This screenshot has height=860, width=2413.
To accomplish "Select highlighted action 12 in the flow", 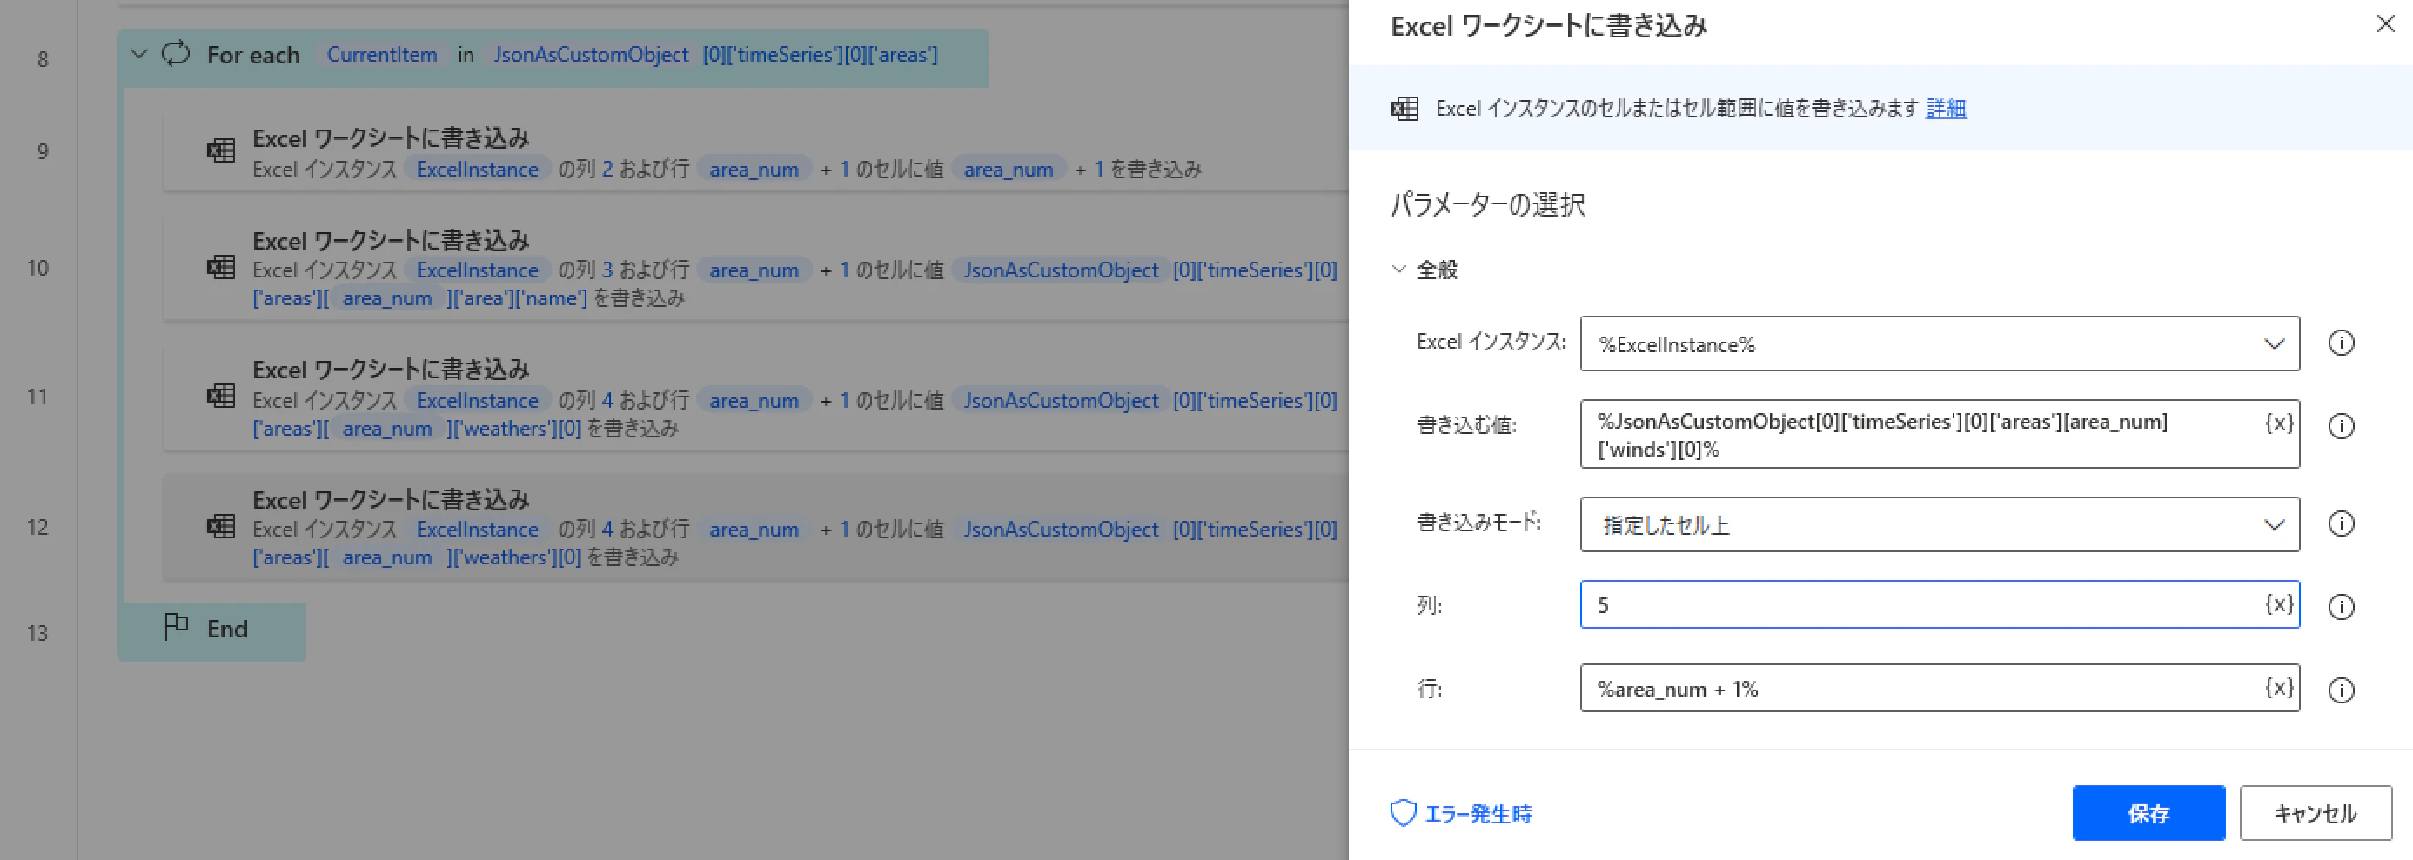I will click(755, 528).
